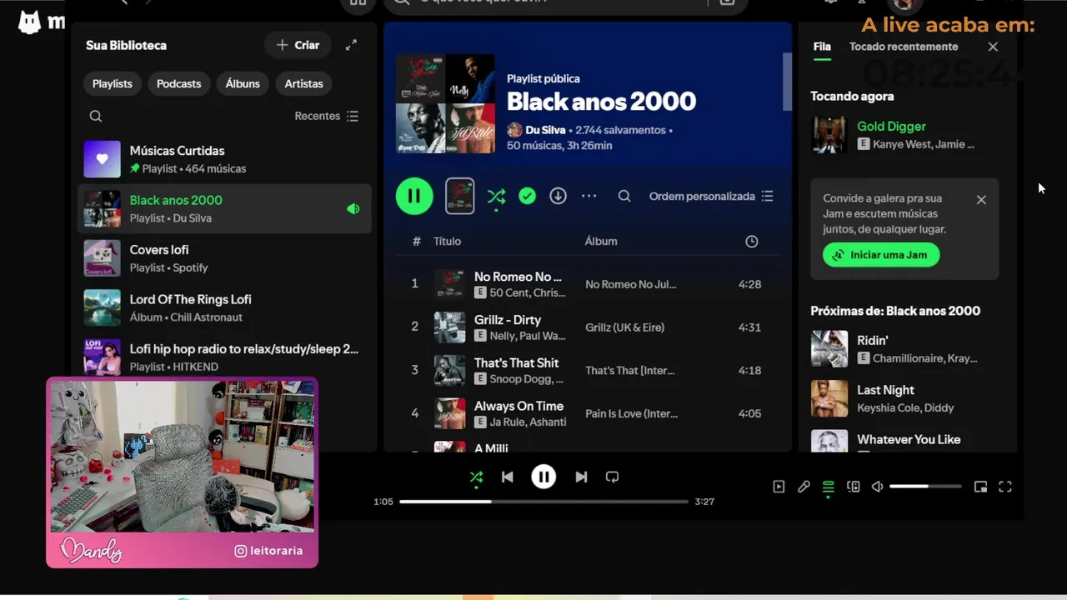Select Last Night in the queue
The width and height of the screenshot is (1067, 600).
[x=904, y=398]
